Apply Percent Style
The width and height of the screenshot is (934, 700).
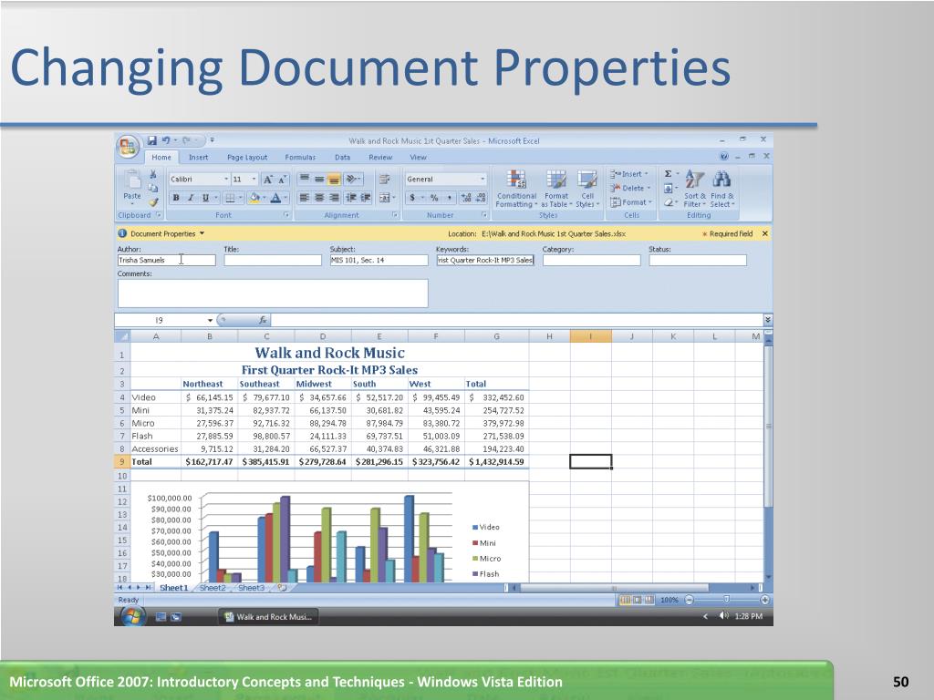point(434,198)
